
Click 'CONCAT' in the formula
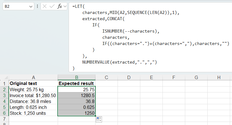[115, 19]
